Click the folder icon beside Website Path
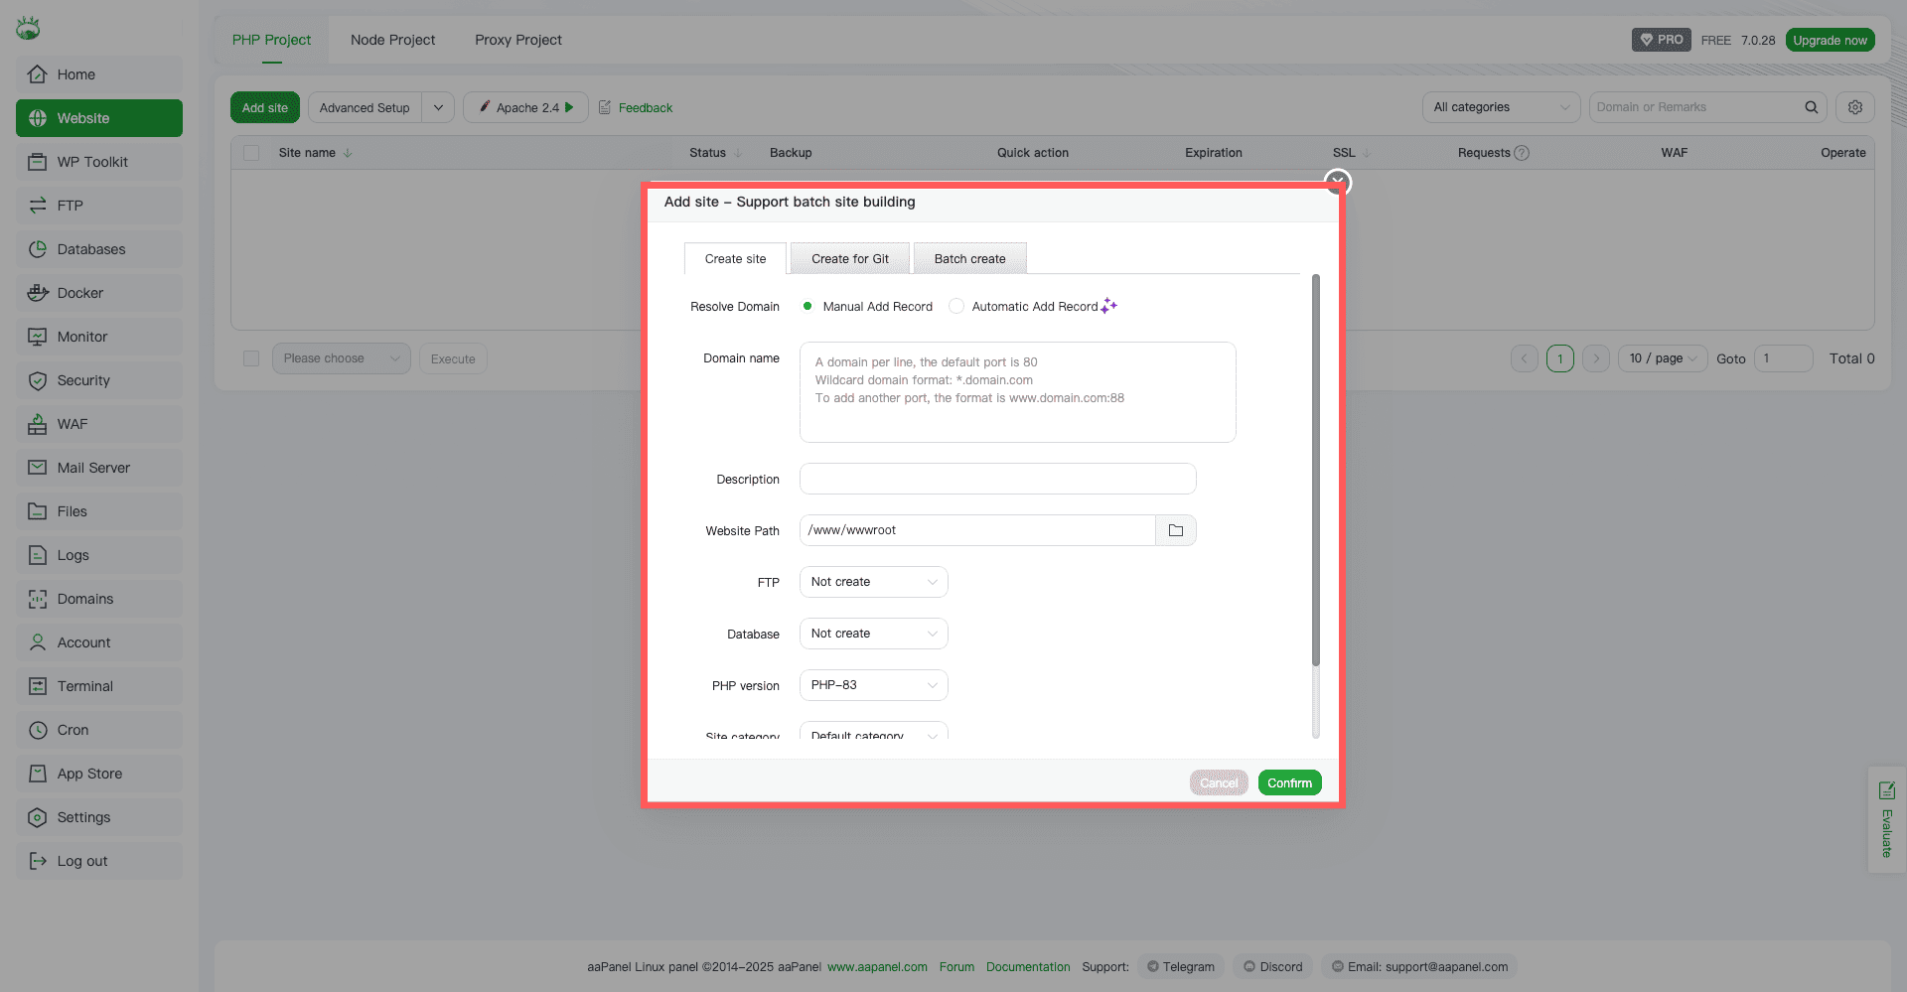Viewport: 1907px width, 992px height. (1176, 530)
